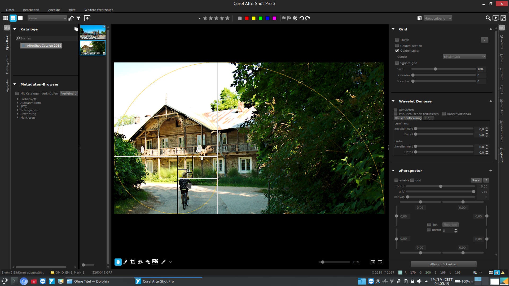509x286 pixels.
Task: Open the Bearbeiten menu
Action: coord(31,10)
